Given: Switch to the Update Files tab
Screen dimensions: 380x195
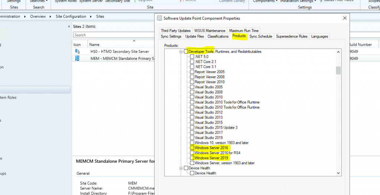Looking at the screenshot, I should click(194, 36).
